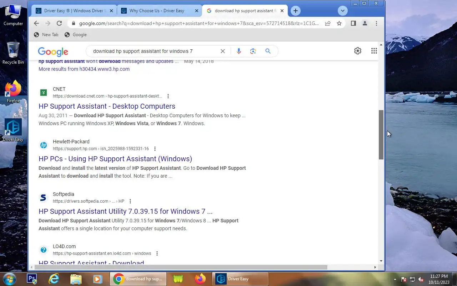The image size is (457, 286).
Task: Open more options for LO4D.com result
Action: coord(157,253)
